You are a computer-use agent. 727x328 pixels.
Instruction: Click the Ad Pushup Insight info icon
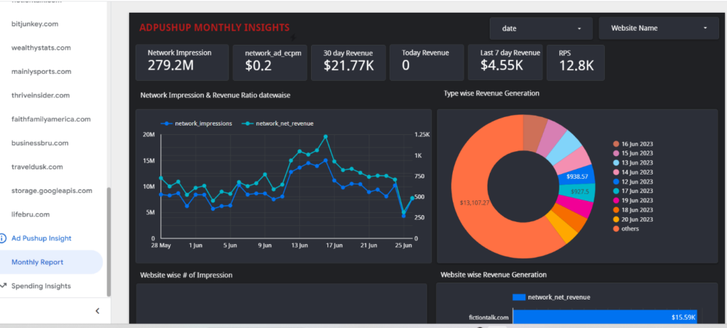tap(4, 239)
